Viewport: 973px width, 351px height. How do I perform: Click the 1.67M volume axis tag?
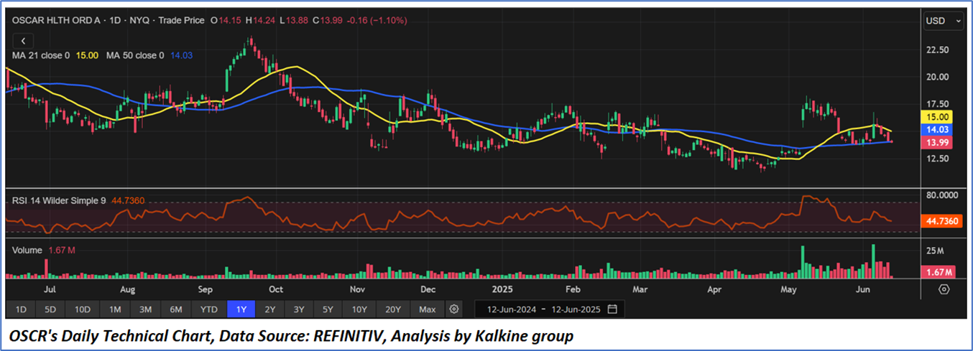pos(939,272)
